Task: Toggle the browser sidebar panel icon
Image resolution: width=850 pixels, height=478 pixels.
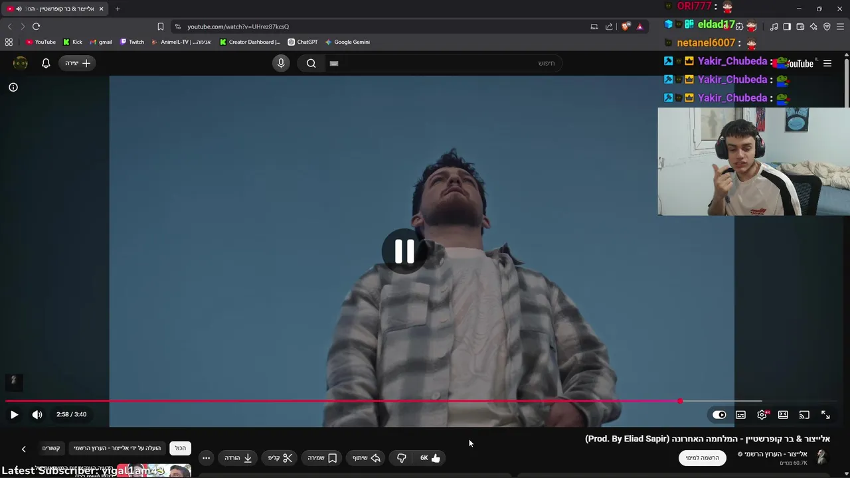Action: tap(787, 27)
